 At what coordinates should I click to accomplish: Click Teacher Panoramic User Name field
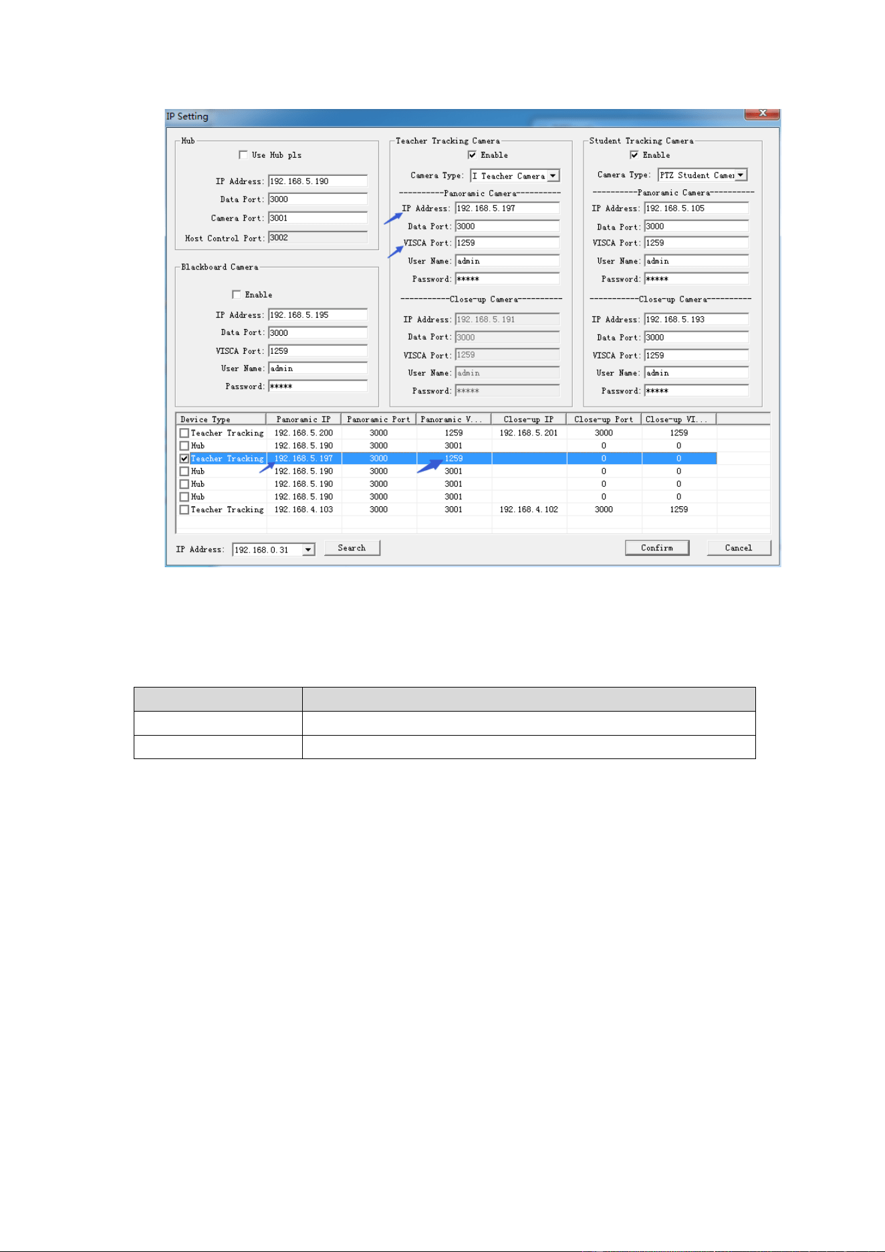click(x=507, y=262)
